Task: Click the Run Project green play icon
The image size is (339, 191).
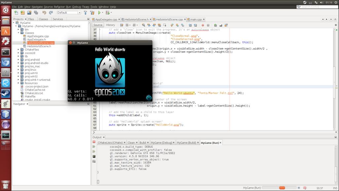Action: (99, 13)
